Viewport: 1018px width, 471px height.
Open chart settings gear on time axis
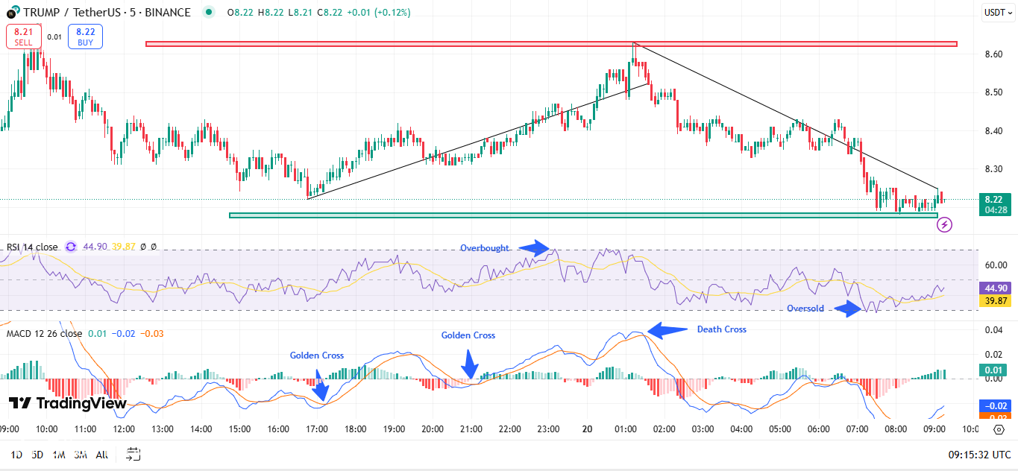click(999, 429)
